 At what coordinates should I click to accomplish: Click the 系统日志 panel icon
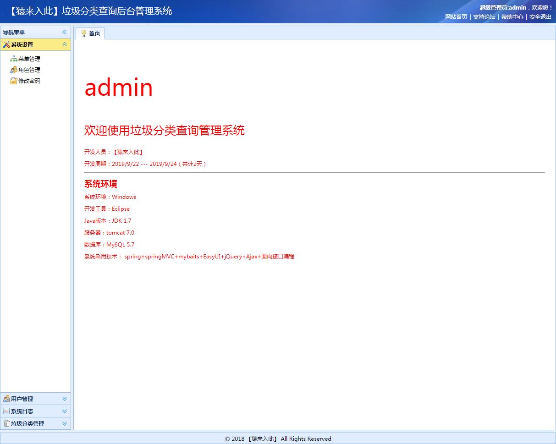pyautogui.click(x=8, y=411)
